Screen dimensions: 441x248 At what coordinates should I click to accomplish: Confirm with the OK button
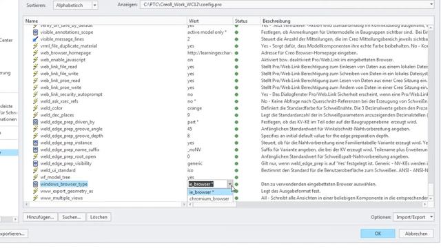[x=378, y=234]
